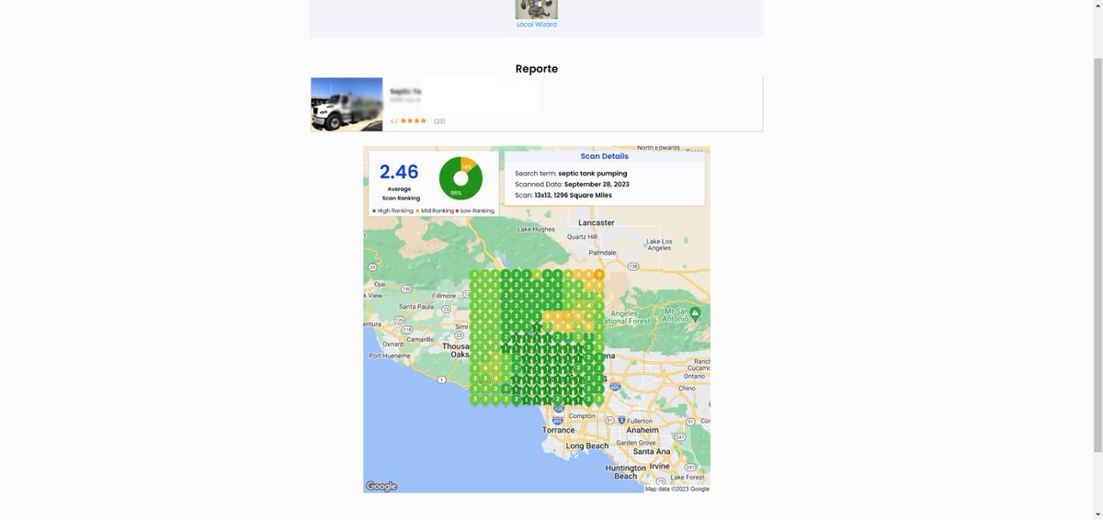Click the Route 150 shield near Fillmore
This screenshot has height=520, width=1103.
point(405,288)
